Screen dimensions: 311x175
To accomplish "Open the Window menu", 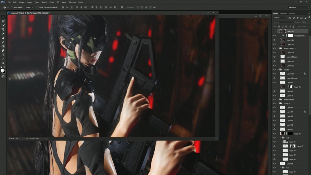I will [72, 2].
